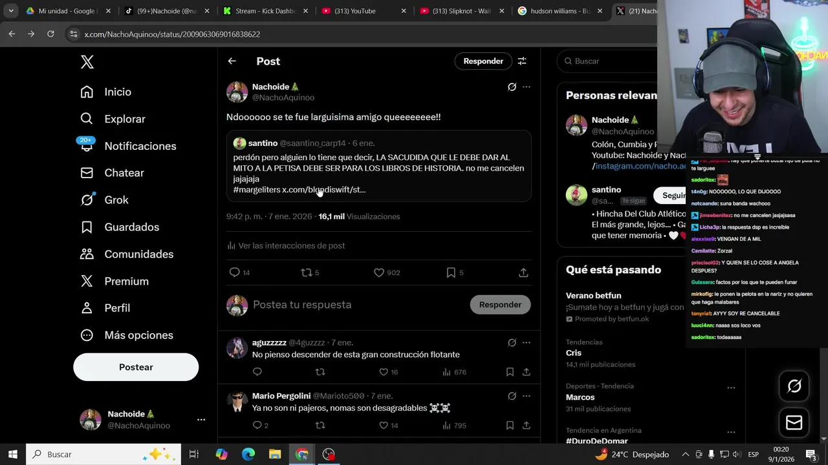828x465 pixels.
Task: Click the Buscar search field on X
Action: click(608, 61)
